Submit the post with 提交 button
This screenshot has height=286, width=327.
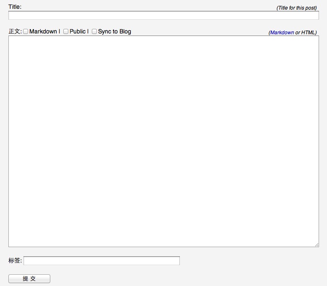click(29, 279)
